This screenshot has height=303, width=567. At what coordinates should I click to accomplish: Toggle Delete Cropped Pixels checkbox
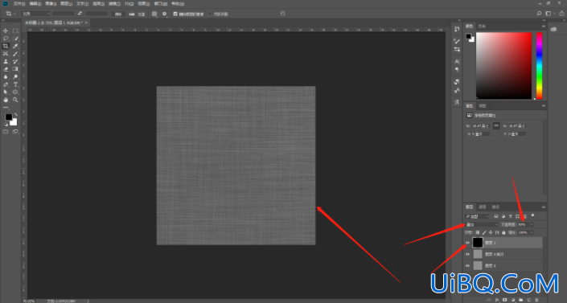coord(175,14)
